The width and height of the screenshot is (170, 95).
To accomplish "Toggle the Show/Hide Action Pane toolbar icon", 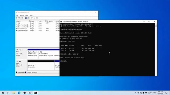I will 28,18.
